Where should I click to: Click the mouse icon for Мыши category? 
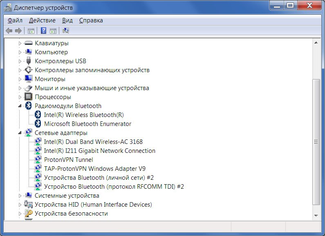coord(28,88)
